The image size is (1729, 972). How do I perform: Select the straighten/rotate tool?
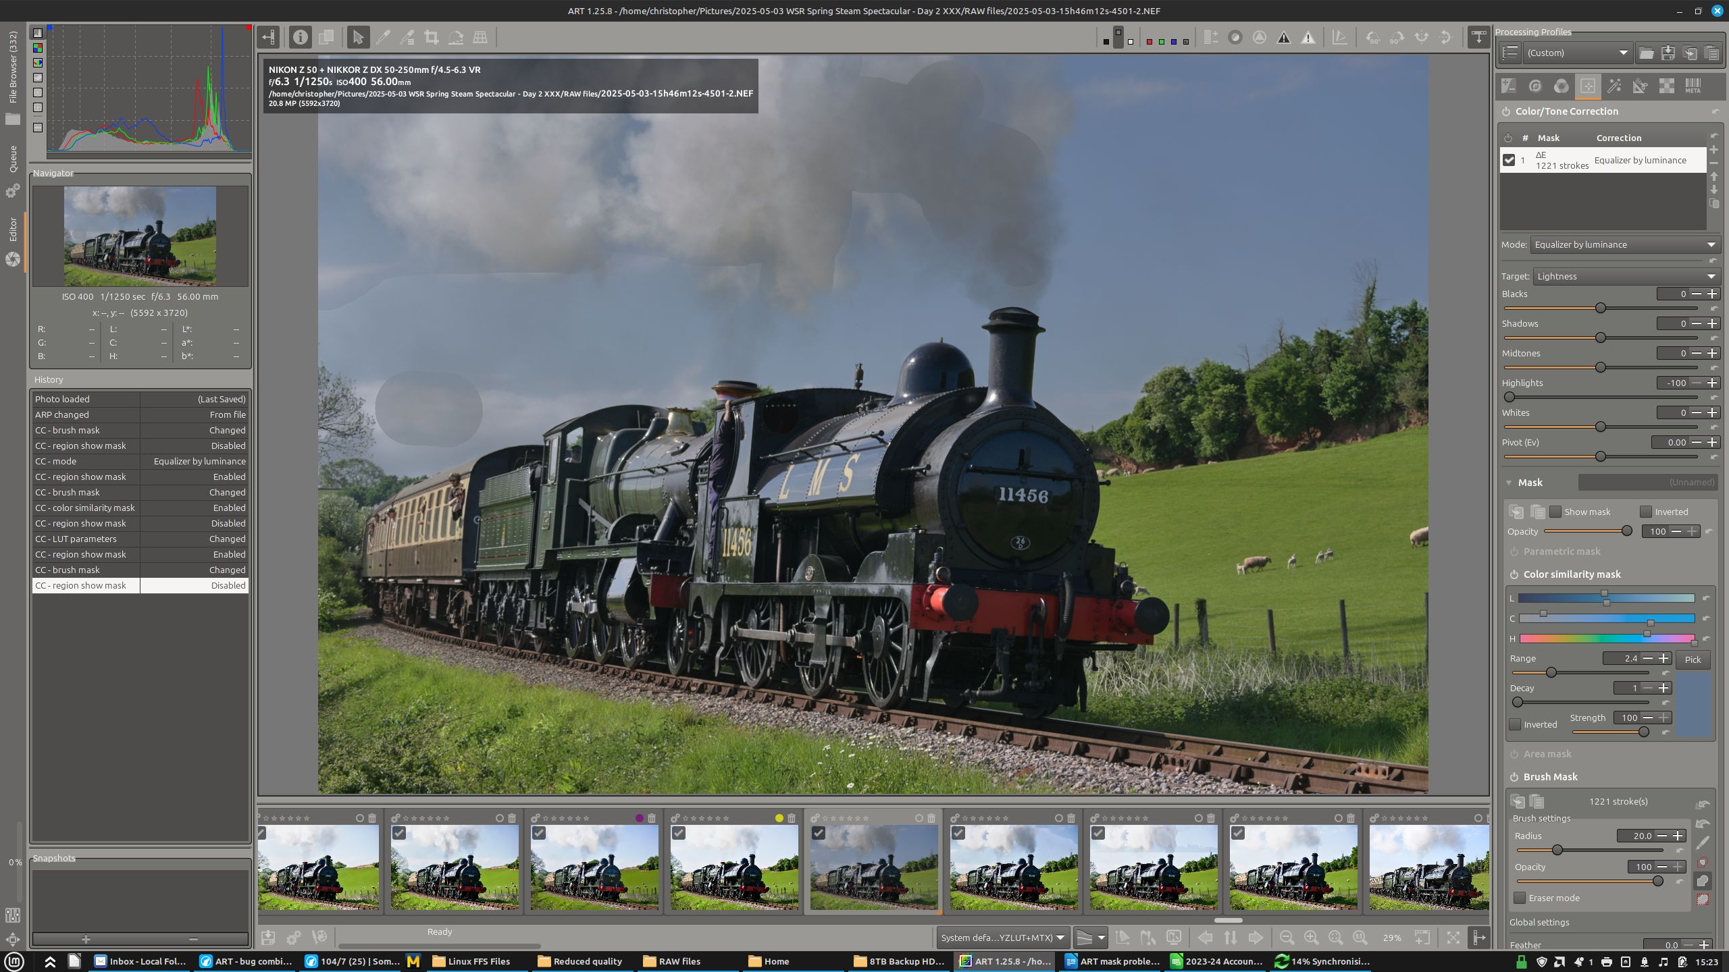tap(456, 37)
